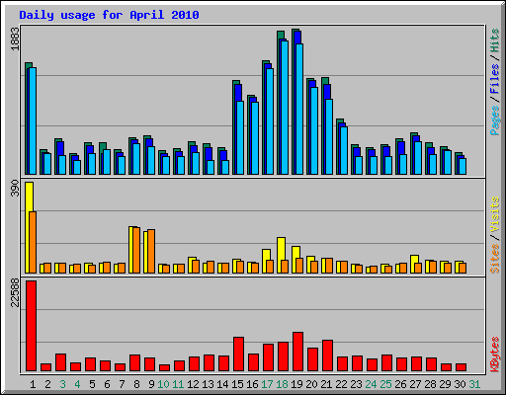Click day 17 on the x-axis
Image resolution: width=506 pixels, height=395 pixels.
click(x=267, y=384)
